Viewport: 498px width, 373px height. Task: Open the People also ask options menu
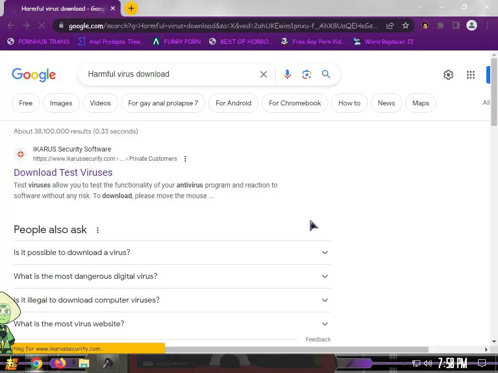point(97,230)
